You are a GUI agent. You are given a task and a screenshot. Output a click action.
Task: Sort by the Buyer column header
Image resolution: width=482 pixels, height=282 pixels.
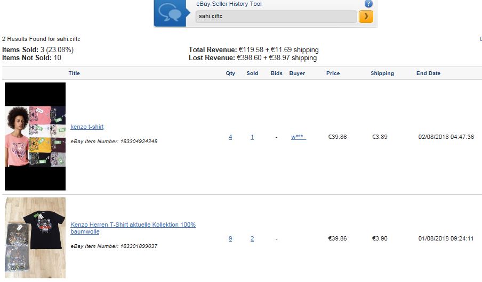tap(297, 73)
